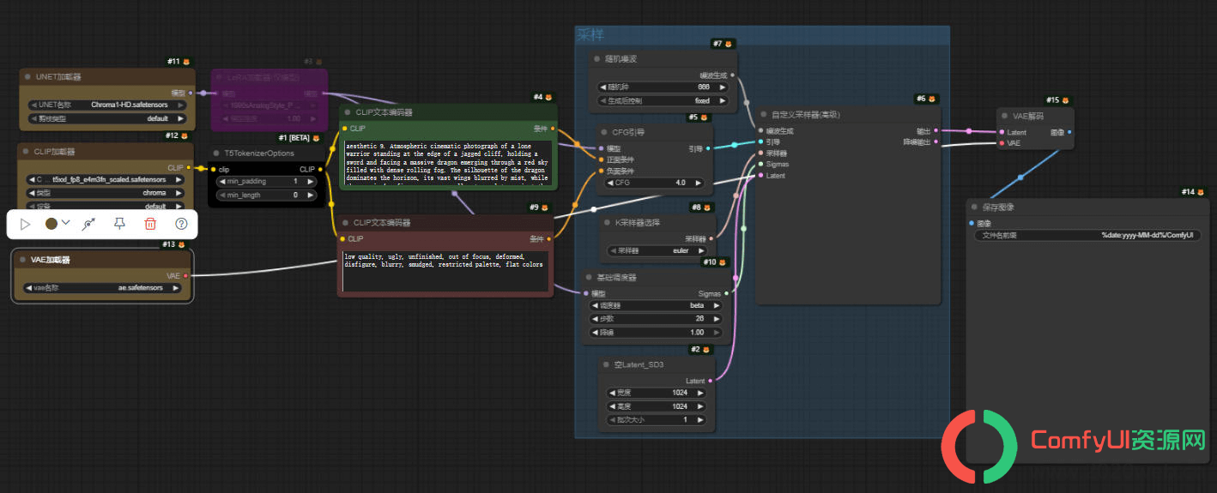Pin the selected VAE node
This screenshot has width=1217, height=493.
[x=119, y=224]
